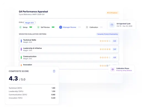Screen dimensions: 145x111
Task: Click the Q4 Appraisal Cycle card title
Action: (x=123, y=24)
